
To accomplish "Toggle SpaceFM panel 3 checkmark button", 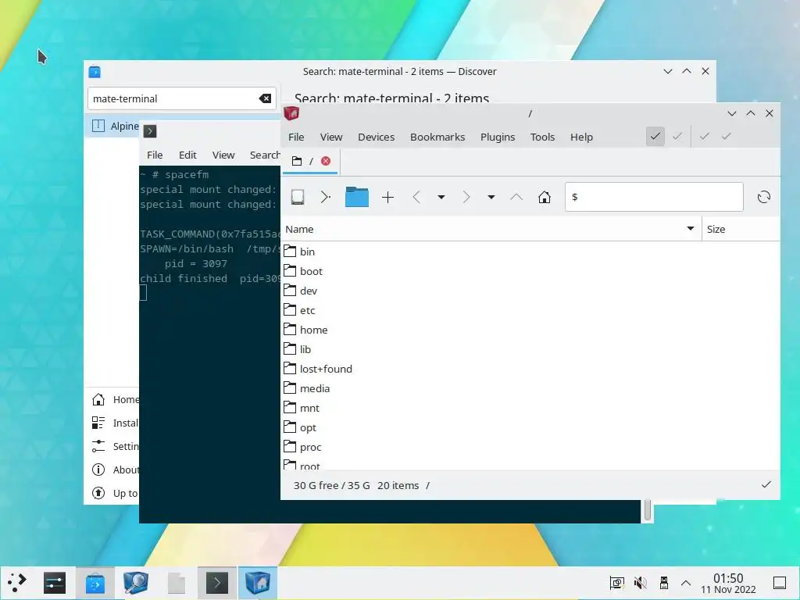I will pos(705,136).
